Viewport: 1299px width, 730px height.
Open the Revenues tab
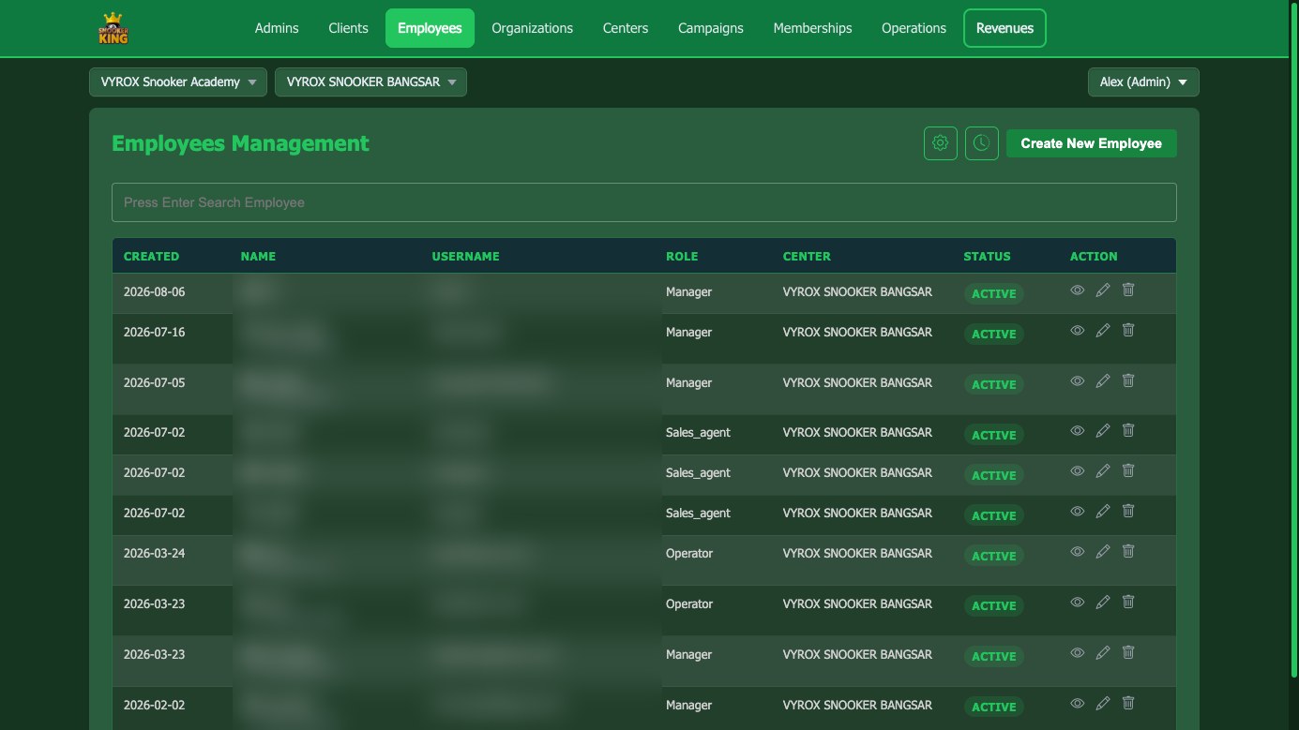coord(1004,28)
